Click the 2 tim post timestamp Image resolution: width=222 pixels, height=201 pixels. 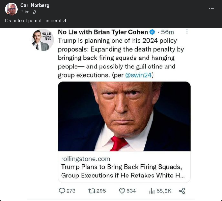[x=24, y=12]
